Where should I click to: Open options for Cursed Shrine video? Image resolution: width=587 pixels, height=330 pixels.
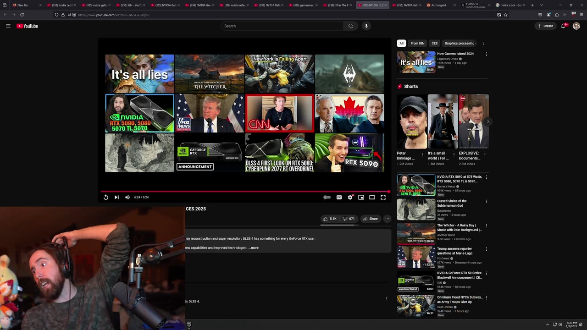pos(486,201)
